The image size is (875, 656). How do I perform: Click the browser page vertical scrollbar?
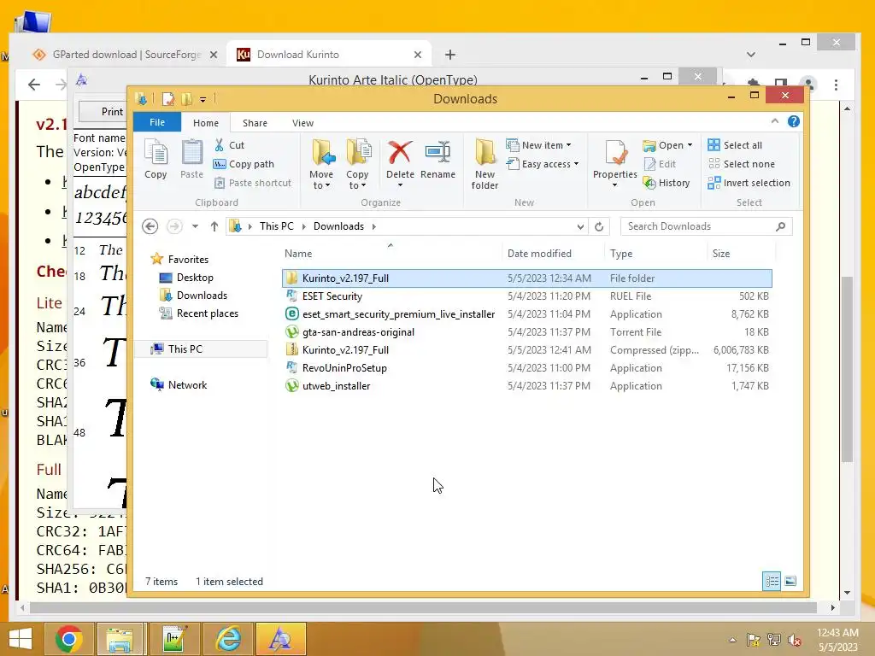click(847, 369)
